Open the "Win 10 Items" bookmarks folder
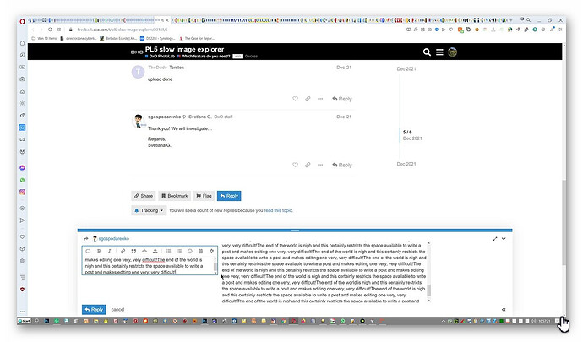Image resolution: width=583 pixels, height=342 pixels. click(x=44, y=38)
